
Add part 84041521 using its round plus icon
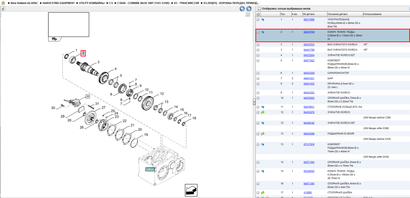tap(258, 78)
